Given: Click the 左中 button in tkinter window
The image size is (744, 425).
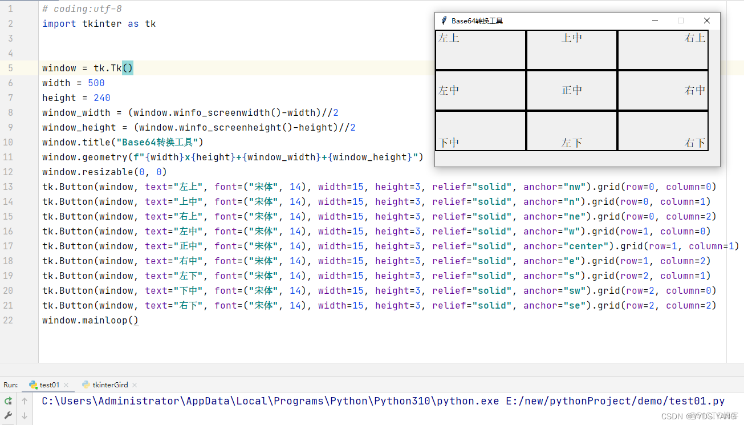Looking at the screenshot, I should coord(481,91).
